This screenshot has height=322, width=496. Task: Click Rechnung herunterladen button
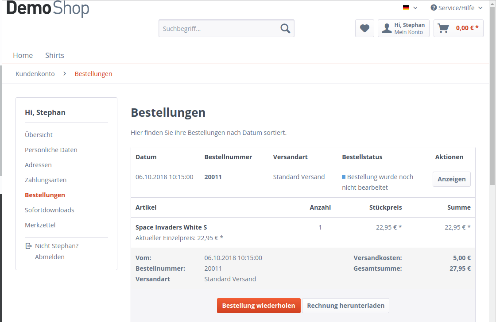(345, 306)
